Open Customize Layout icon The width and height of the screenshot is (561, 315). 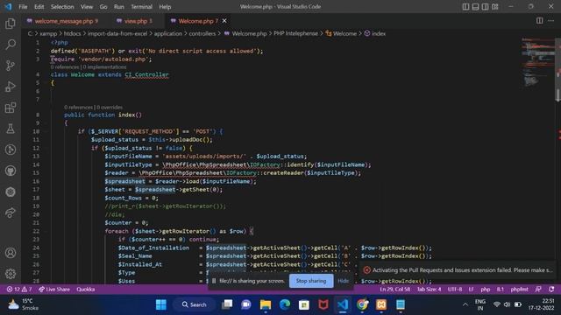click(x=495, y=7)
